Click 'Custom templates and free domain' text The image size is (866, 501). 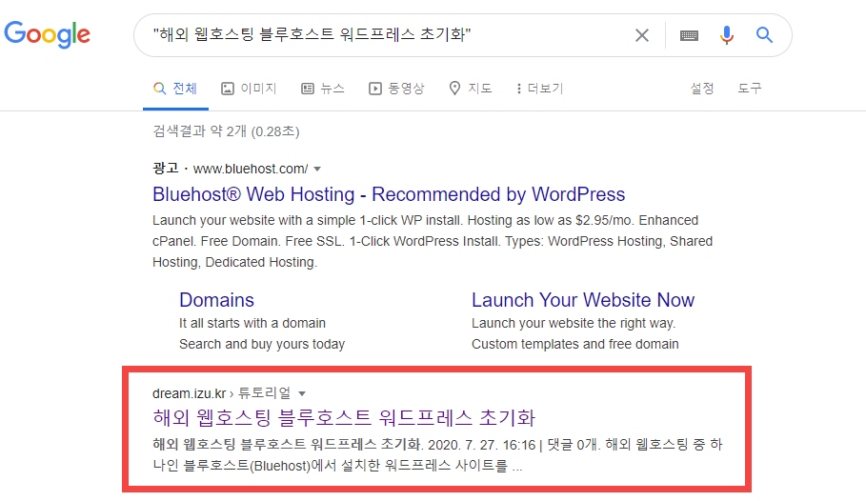point(574,344)
